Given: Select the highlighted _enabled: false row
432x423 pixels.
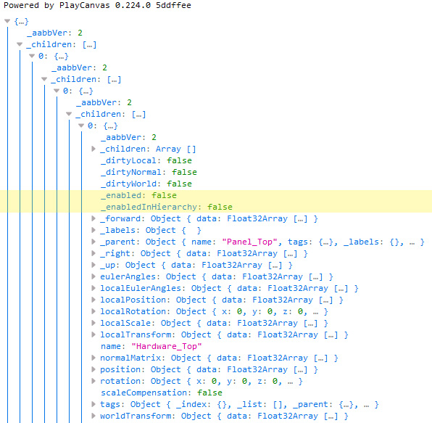Looking at the screenshot, I should (x=216, y=195).
